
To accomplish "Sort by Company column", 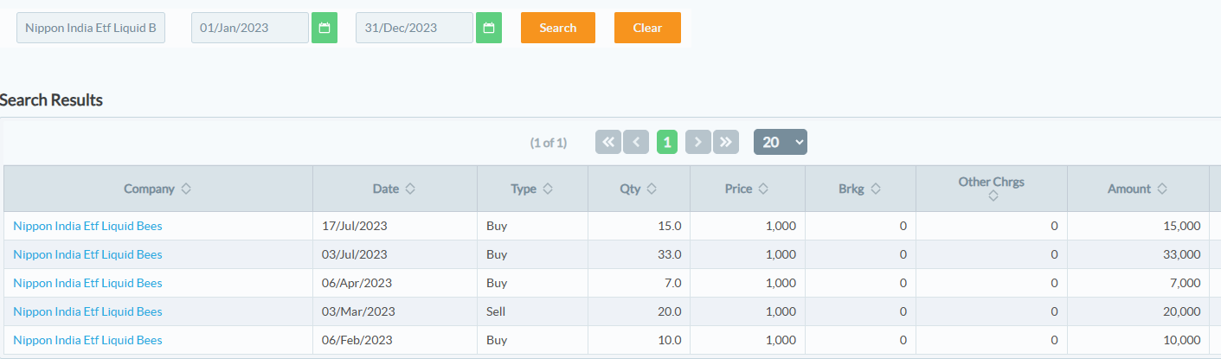I will pyautogui.click(x=186, y=189).
